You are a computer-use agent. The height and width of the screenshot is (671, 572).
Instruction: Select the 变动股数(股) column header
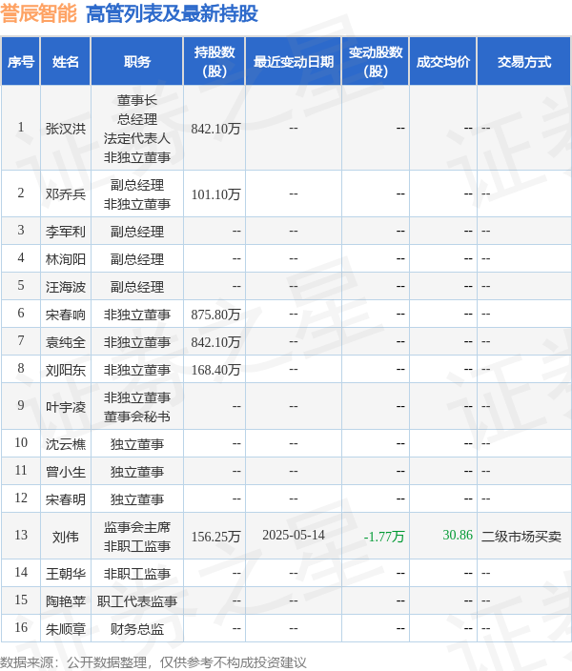point(376,62)
